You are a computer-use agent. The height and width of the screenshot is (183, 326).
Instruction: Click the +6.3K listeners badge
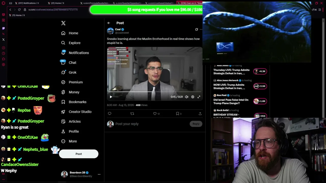click(260, 71)
